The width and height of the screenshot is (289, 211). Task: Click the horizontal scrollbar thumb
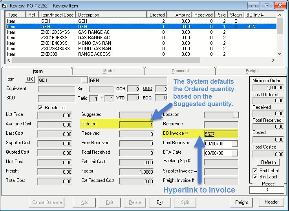[x=106, y=60]
